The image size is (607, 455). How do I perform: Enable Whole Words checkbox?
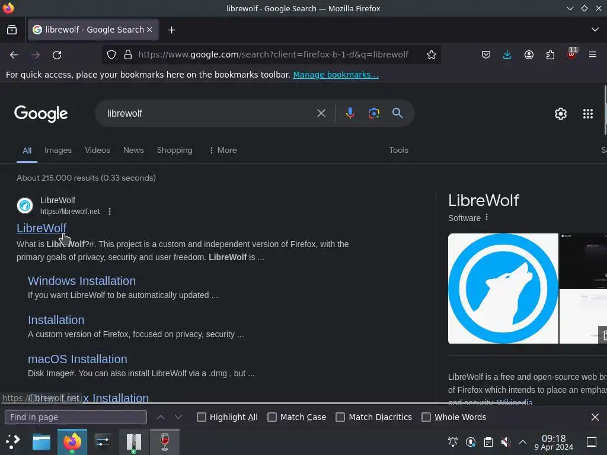point(426,417)
